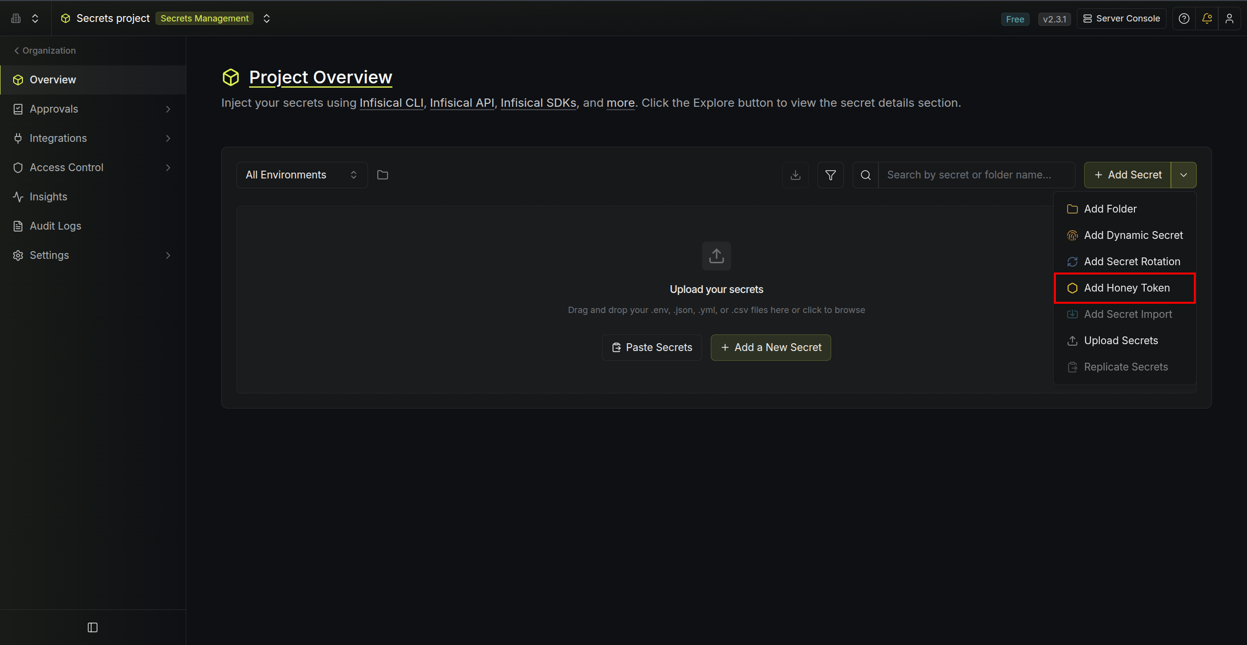Screen dimensions: 1247x645
Task: Open the user profile menu icon
Action: pyautogui.click(x=1229, y=19)
